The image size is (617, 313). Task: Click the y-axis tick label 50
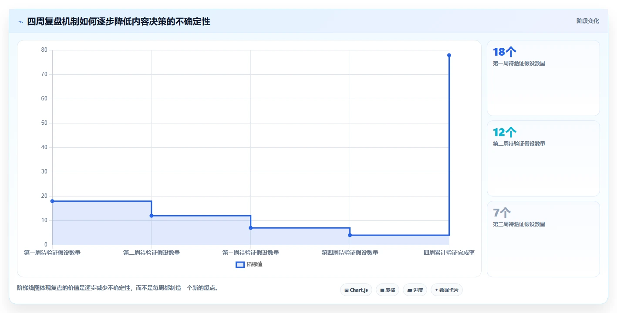[x=44, y=123]
